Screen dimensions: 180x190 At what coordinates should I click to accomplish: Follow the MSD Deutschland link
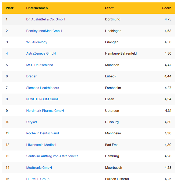(40, 65)
